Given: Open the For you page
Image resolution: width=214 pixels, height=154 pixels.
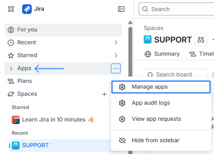Looking at the screenshot, I should tap(27, 30).
